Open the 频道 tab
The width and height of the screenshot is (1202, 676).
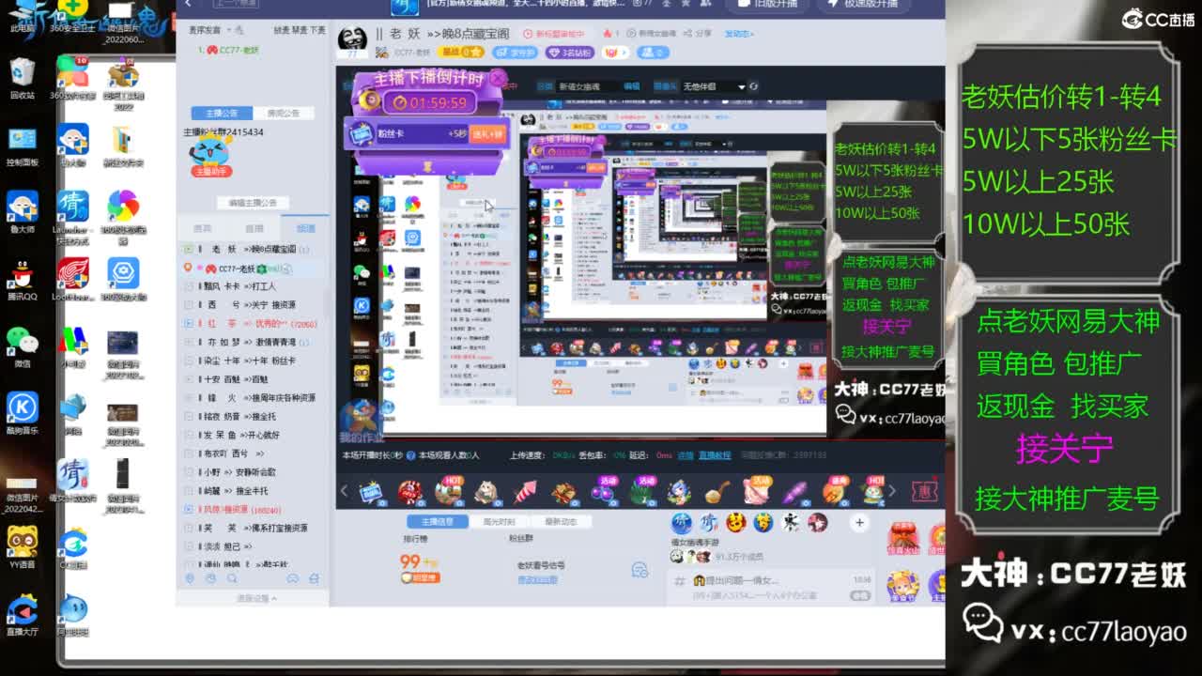(305, 228)
